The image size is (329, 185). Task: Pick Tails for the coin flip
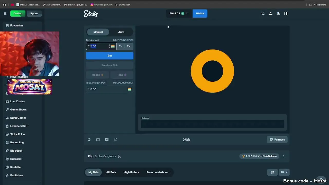122,75
